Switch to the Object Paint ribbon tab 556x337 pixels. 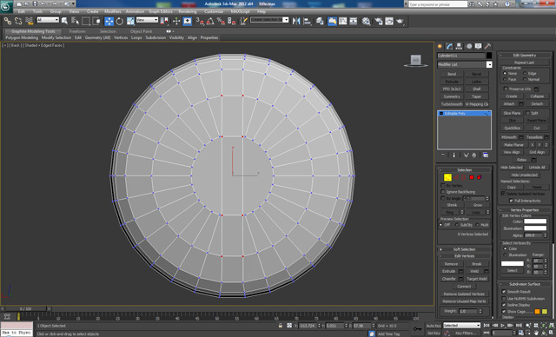141,31
